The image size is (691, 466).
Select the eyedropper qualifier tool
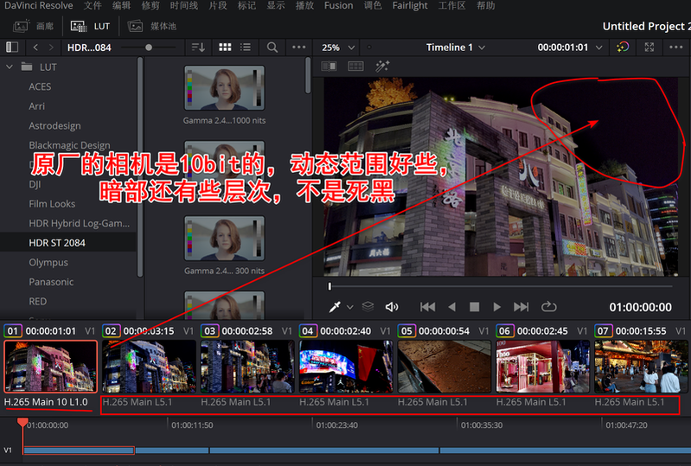click(335, 307)
